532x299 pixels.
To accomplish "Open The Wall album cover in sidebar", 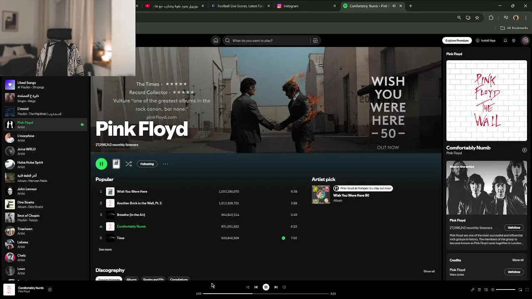I will (487, 101).
